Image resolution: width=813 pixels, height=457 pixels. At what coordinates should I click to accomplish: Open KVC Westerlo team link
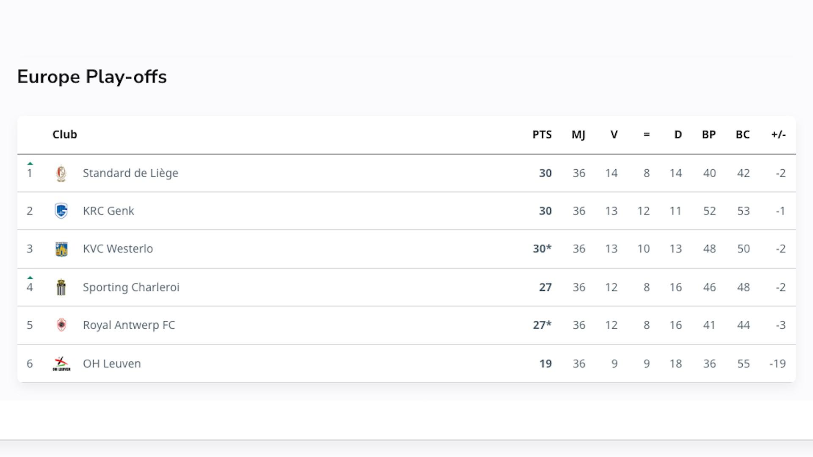coord(118,249)
